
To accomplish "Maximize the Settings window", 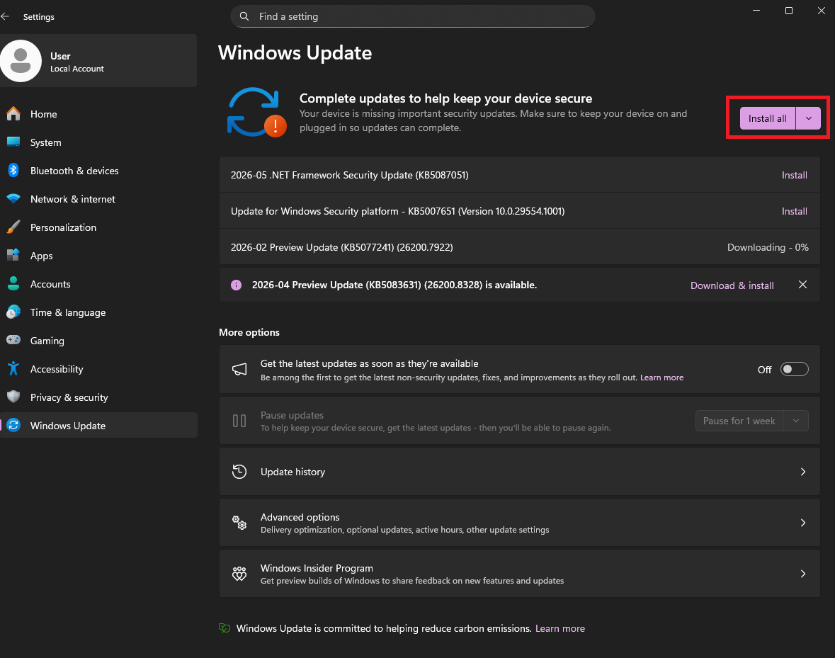I will coord(789,11).
